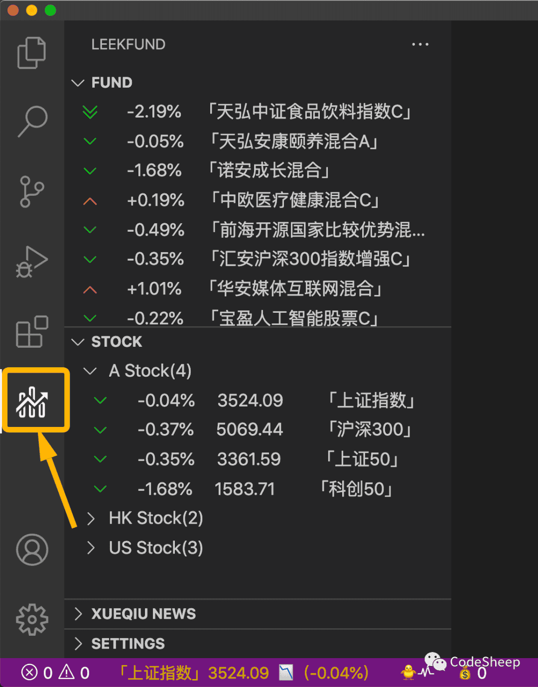
Task: Open the Accounts profile icon
Action: (32, 550)
